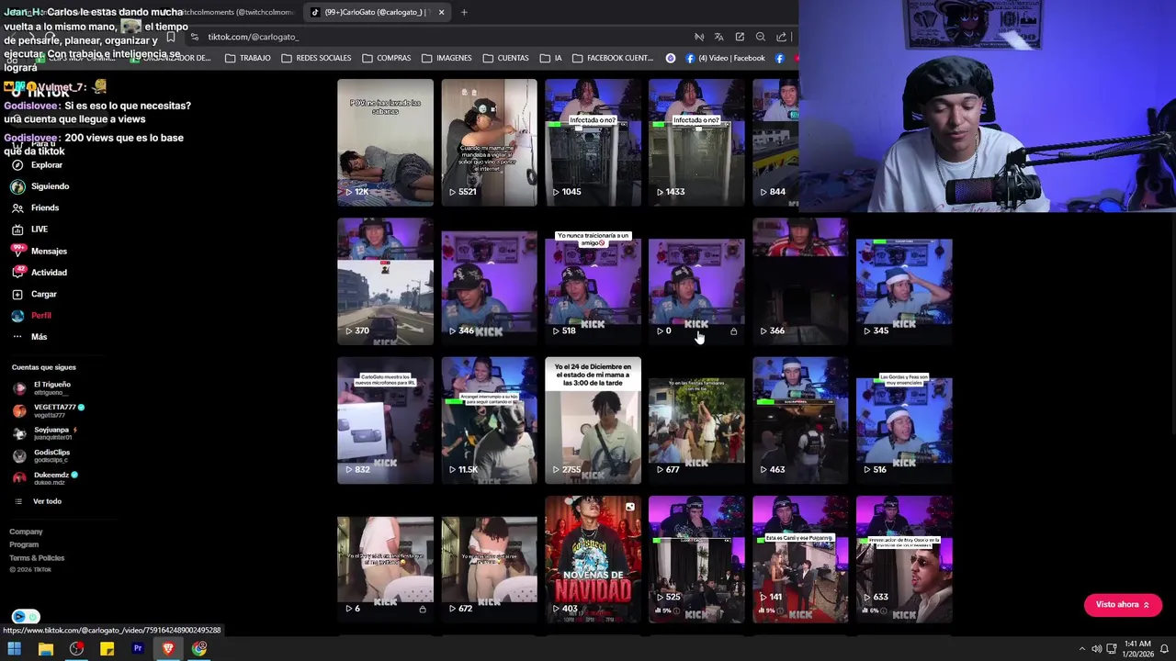Viewport: 1176px width, 661px height.
Task: Open the video with 141 views
Action: [x=800, y=560]
